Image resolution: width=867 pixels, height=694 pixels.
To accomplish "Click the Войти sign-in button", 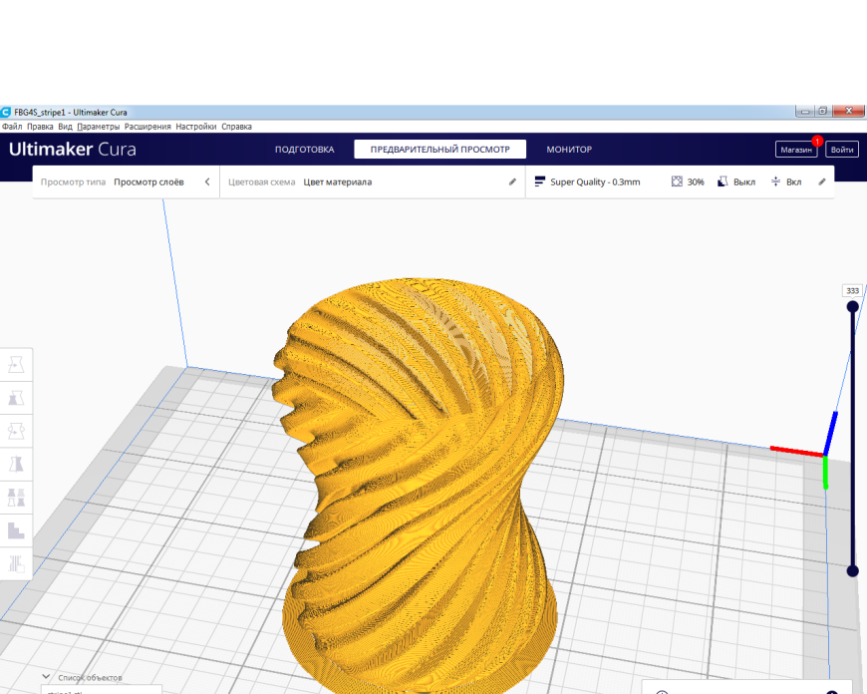I will point(842,150).
